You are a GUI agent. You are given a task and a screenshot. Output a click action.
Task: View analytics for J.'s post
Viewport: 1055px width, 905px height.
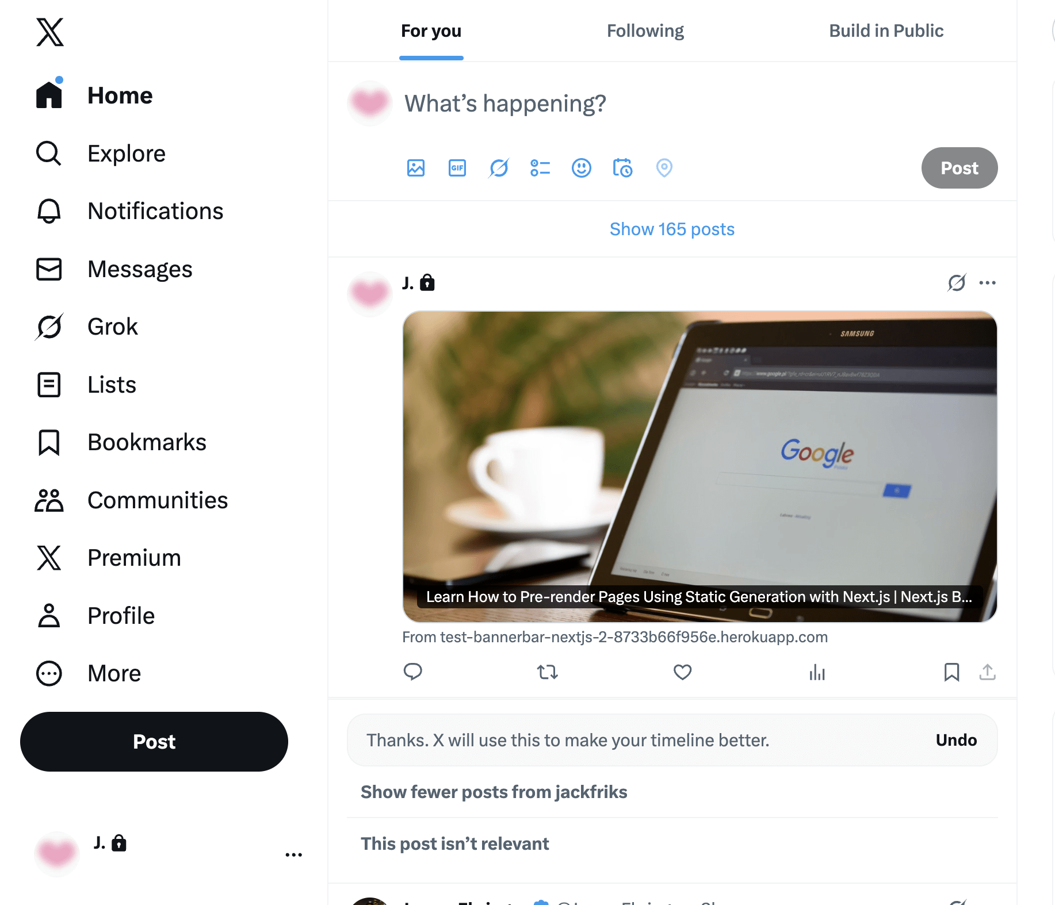tap(817, 672)
